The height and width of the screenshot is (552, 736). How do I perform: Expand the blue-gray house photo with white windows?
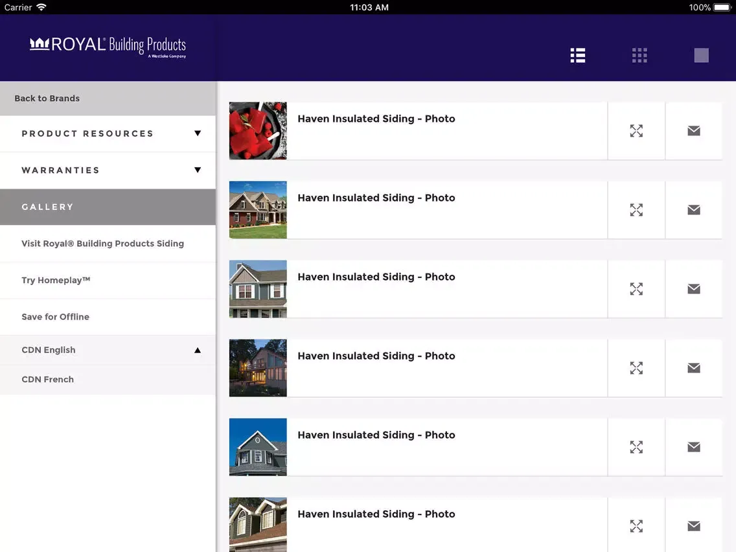point(636,289)
